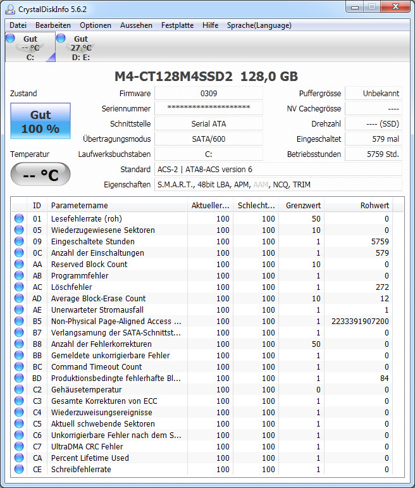415x488 pixels.
Task: Click the status orb for Löschfehler
Action: point(19,287)
